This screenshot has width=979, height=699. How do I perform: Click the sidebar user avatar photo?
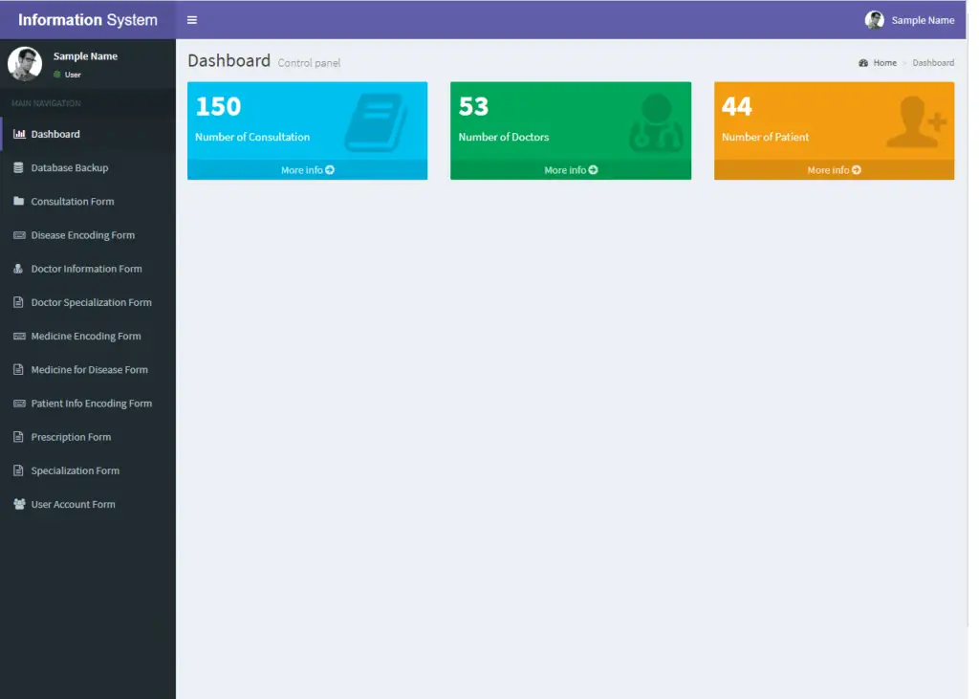pos(25,64)
